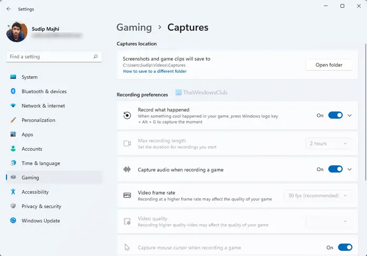This screenshot has height=256, width=367.
Task: Click Sudip Majhi account name
Action: click(x=46, y=29)
